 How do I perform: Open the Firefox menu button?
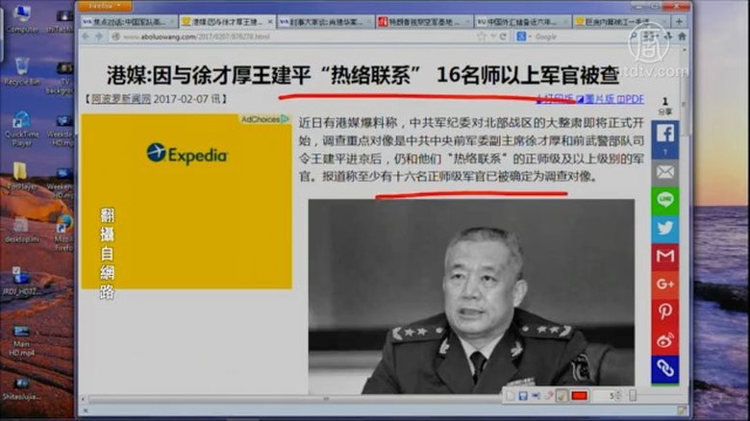pos(101,5)
